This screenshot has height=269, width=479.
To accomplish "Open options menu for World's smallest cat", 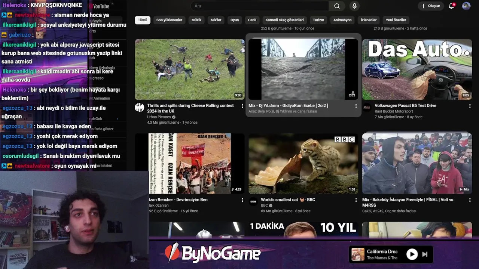I will pyautogui.click(x=356, y=200).
